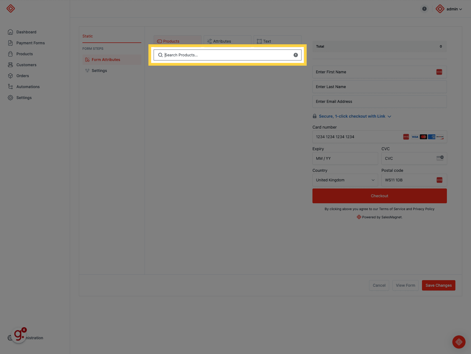471x354 pixels.
Task: Click the red Checkout button
Action: pos(380,196)
